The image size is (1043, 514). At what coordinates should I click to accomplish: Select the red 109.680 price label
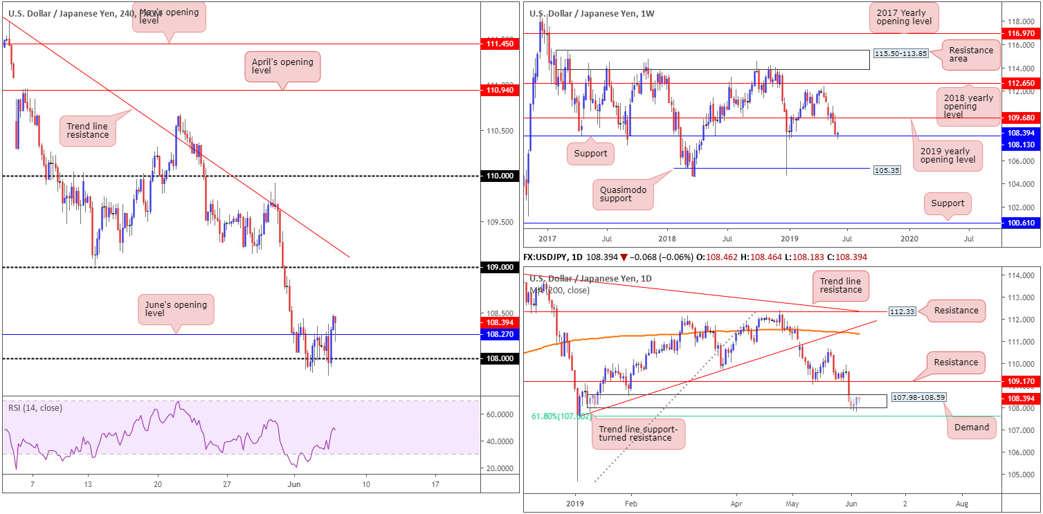pos(1022,118)
